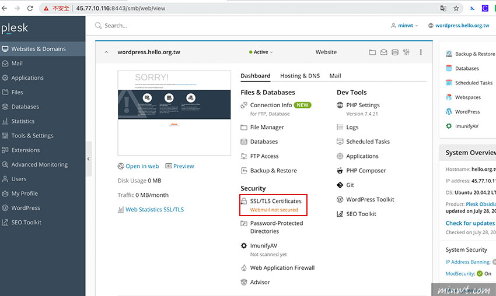Viewport: 496px width, 296px height.
Task: Open ModSecurity link
Action: (460, 274)
